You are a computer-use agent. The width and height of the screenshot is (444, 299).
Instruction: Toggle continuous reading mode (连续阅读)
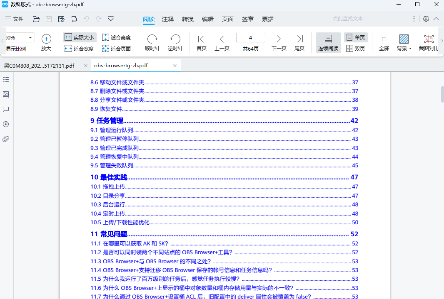point(328,43)
